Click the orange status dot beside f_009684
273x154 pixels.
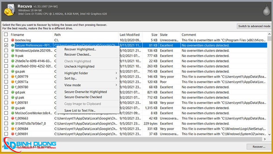12,129
